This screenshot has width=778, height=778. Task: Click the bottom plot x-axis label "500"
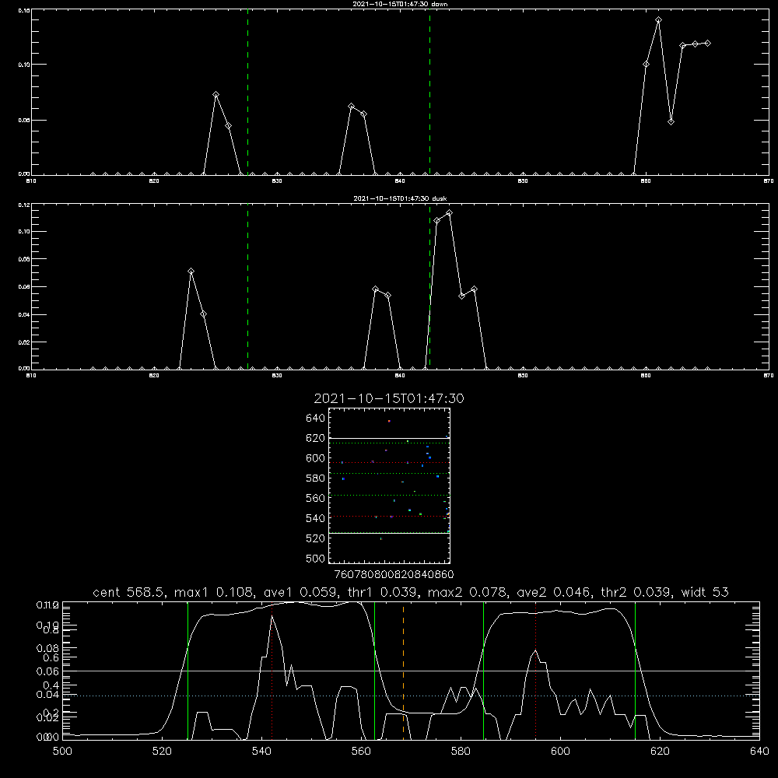click(62, 752)
